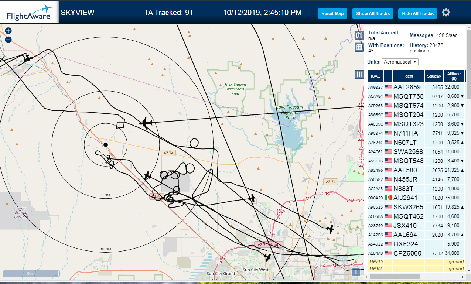
Task: Open the settings gear icon
Action: tap(446, 13)
